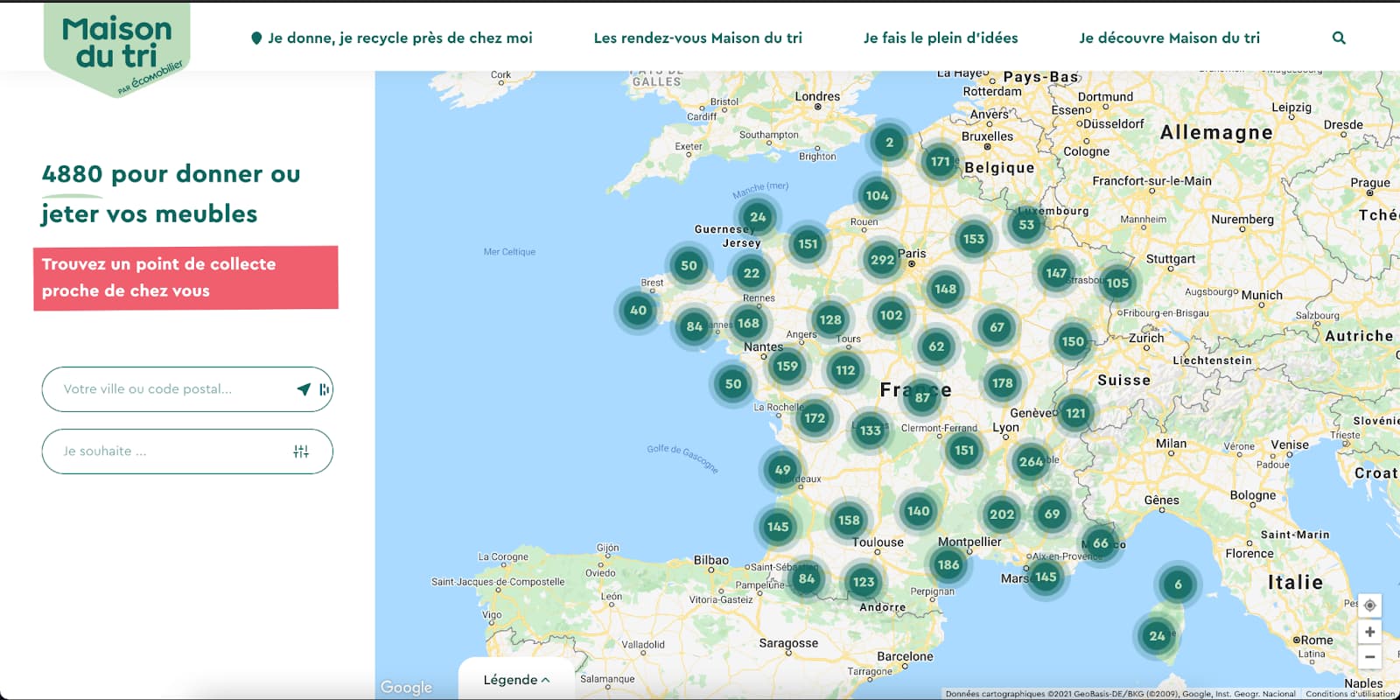
Task: Zoom in the map with plus button
Action: click(x=1370, y=632)
